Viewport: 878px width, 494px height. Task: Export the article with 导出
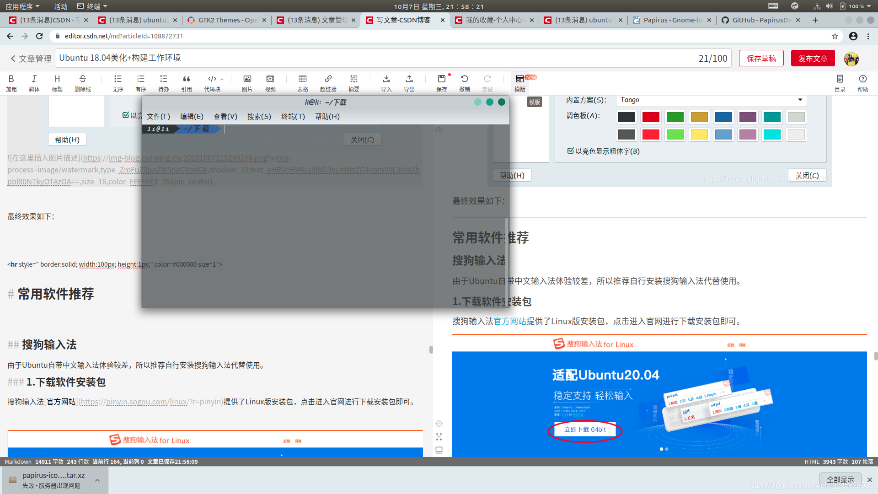(x=409, y=83)
